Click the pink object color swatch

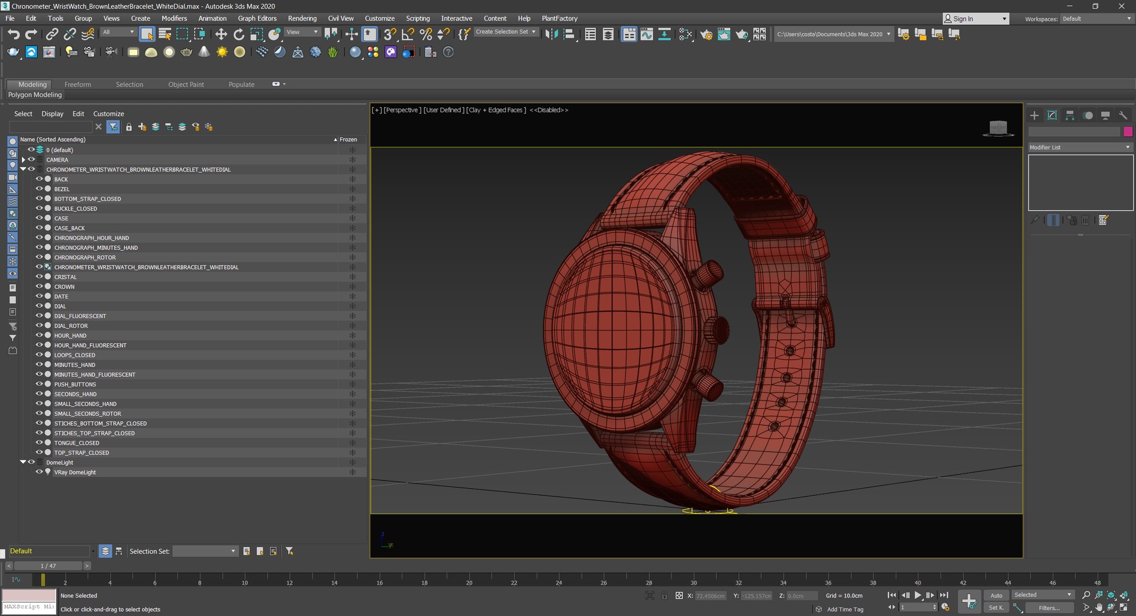coord(1128,131)
